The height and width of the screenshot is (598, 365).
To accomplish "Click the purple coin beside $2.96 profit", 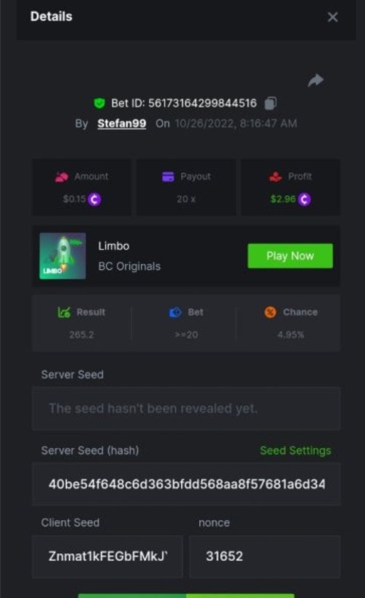I will pyautogui.click(x=304, y=199).
